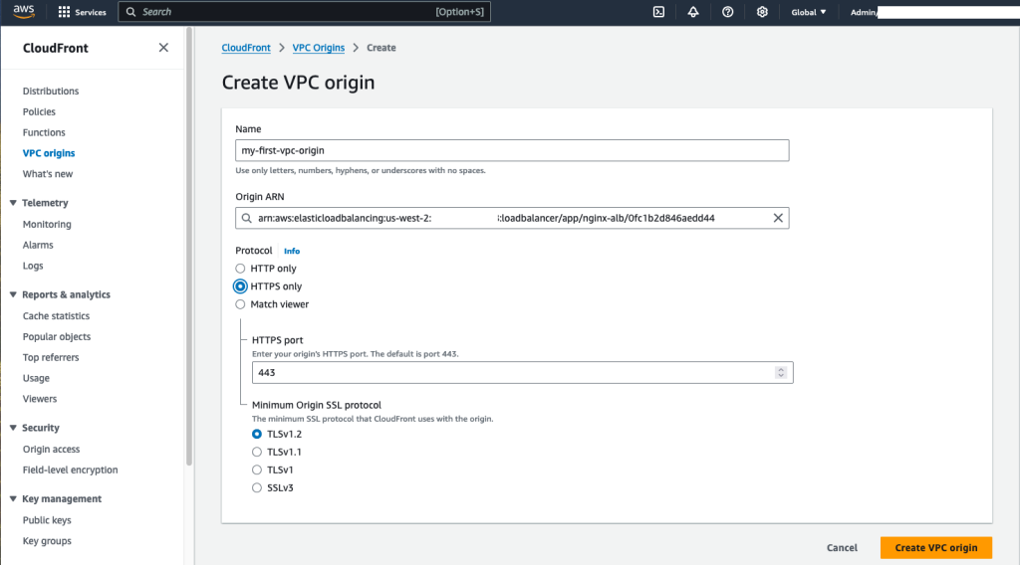The width and height of the screenshot is (1020, 565).
Task: Launch the CloudShell terminal icon
Action: coord(659,12)
